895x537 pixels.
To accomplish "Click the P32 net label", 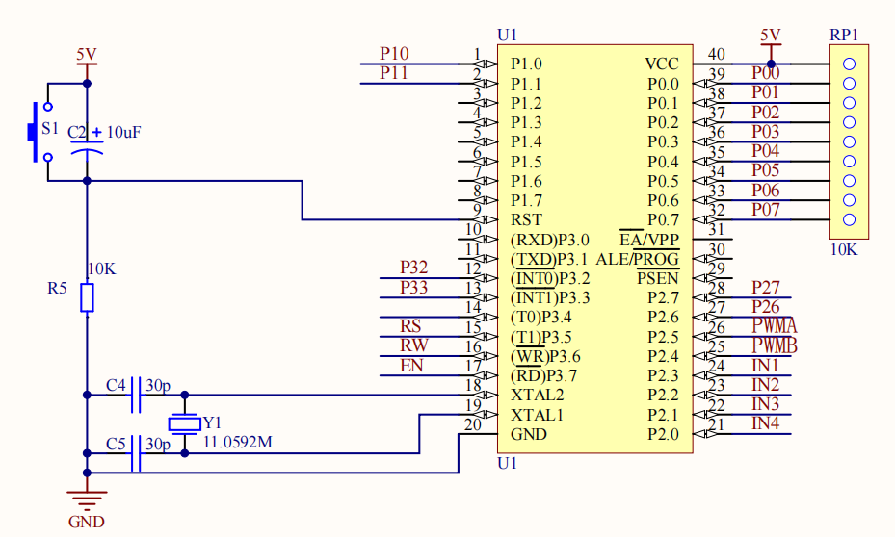I will (x=414, y=268).
